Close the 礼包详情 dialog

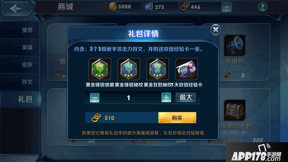(x=216, y=30)
